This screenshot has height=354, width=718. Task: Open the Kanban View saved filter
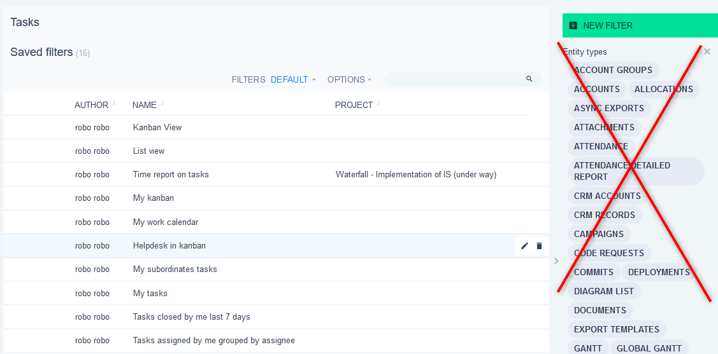click(157, 127)
